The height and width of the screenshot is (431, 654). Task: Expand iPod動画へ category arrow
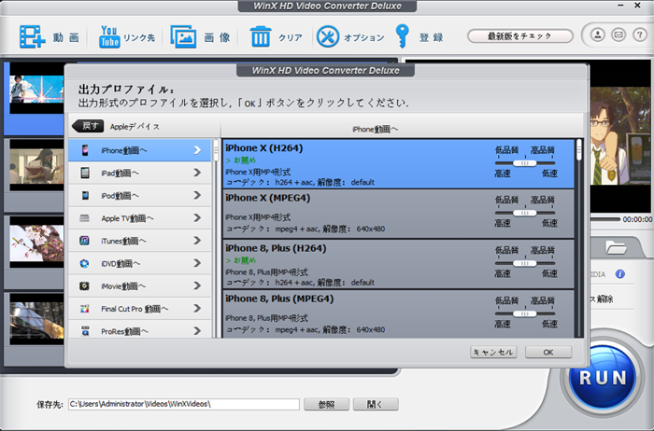pyautogui.click(x=197, y=195)
